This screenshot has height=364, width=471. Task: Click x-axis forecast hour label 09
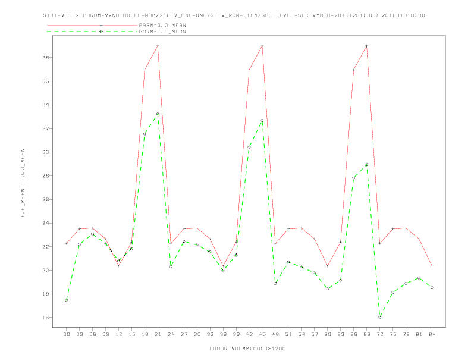coord(105,334)
